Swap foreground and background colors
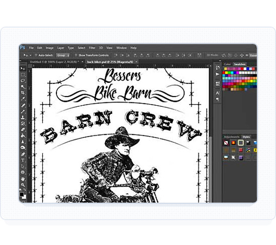The image size is (276, 245). [x=24, y=190]
